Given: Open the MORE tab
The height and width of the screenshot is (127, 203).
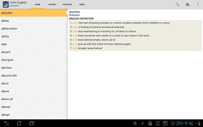Looking at the screenshot, I should click(82, 5).
